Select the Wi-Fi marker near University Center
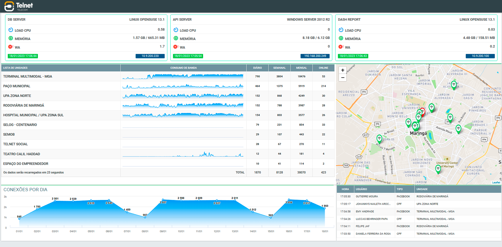The image size is (502, 247). point(438,169)
